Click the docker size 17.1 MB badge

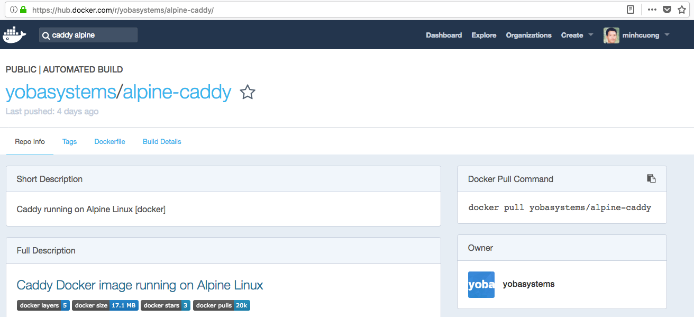click(105, 305)
